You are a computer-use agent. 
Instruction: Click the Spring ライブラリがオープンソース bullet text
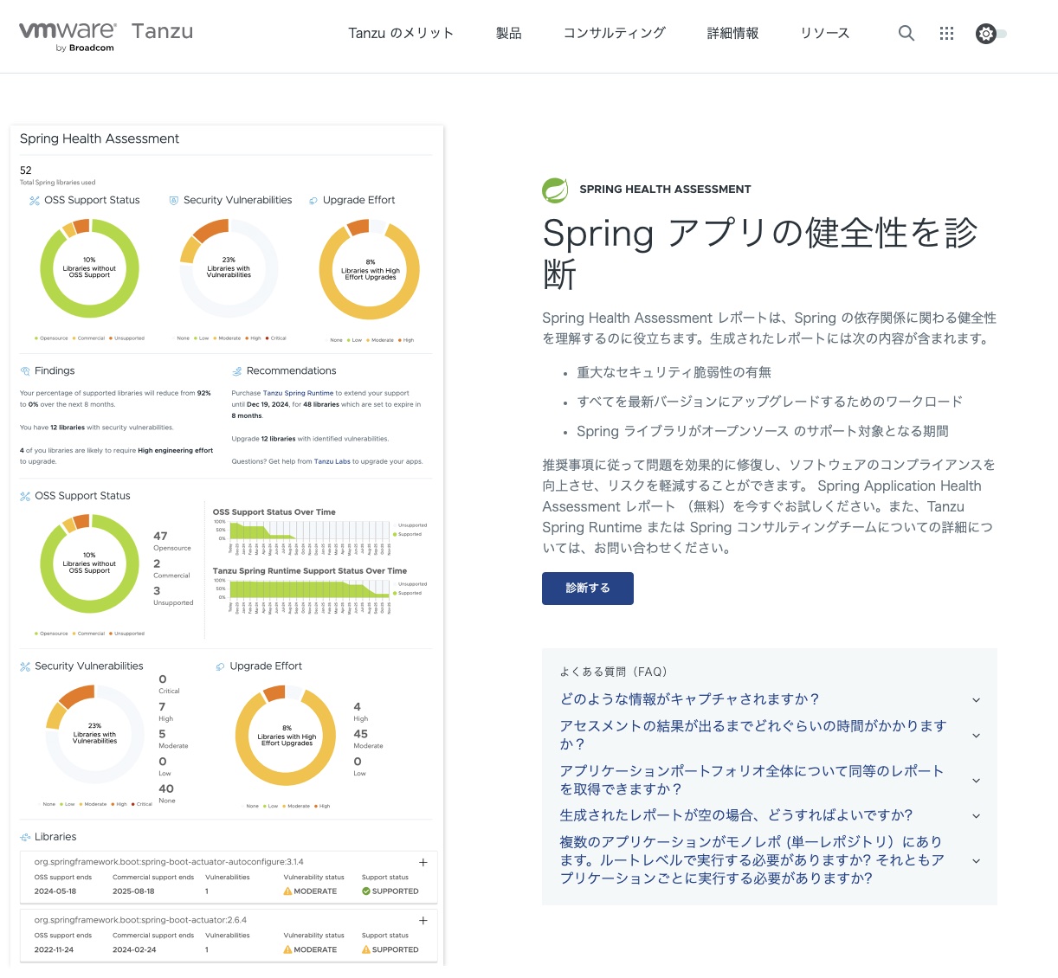763,431
